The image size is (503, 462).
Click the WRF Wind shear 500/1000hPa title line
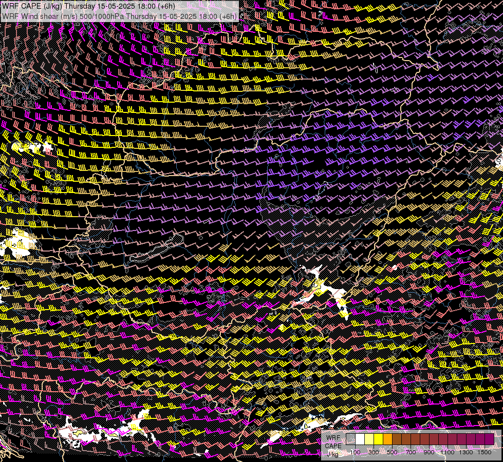pos(119,16)
